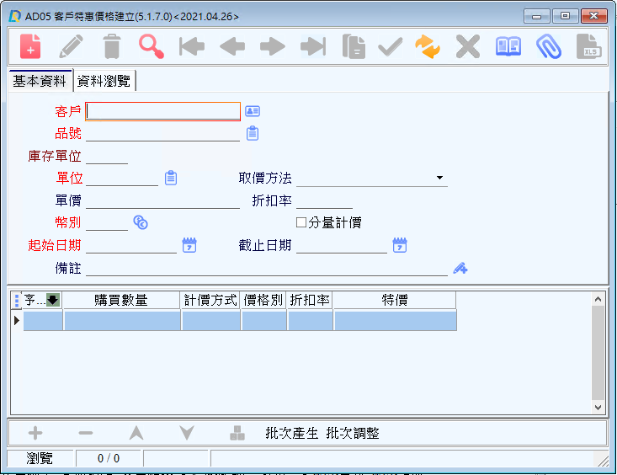Move row up arrow icon
The height and width of the screenshot is (475, 617).
(136, 433)
